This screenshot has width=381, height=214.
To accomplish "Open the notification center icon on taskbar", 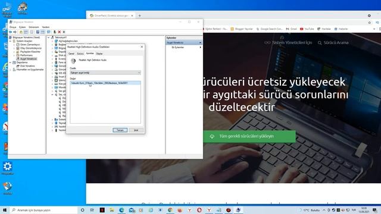I will point(374,210).
